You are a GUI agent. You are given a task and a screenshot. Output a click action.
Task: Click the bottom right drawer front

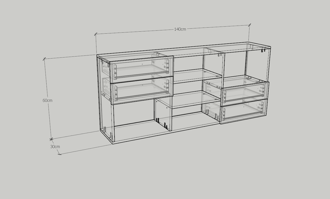[x=244, y=111]
